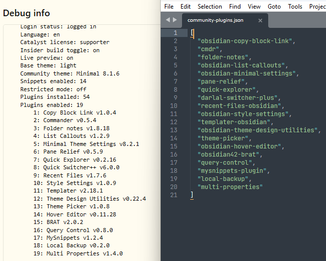Screen dimensions: 326x261
Task: Open the Tools menu
Action: tap(295, 7)
